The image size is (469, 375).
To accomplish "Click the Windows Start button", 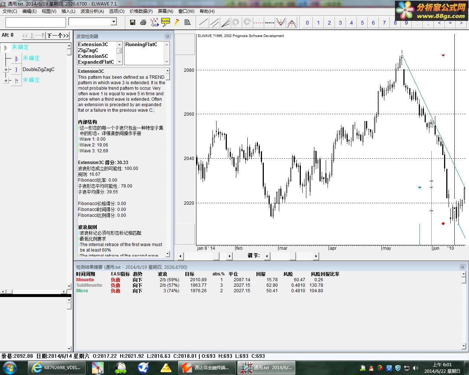I will (9, 368).
